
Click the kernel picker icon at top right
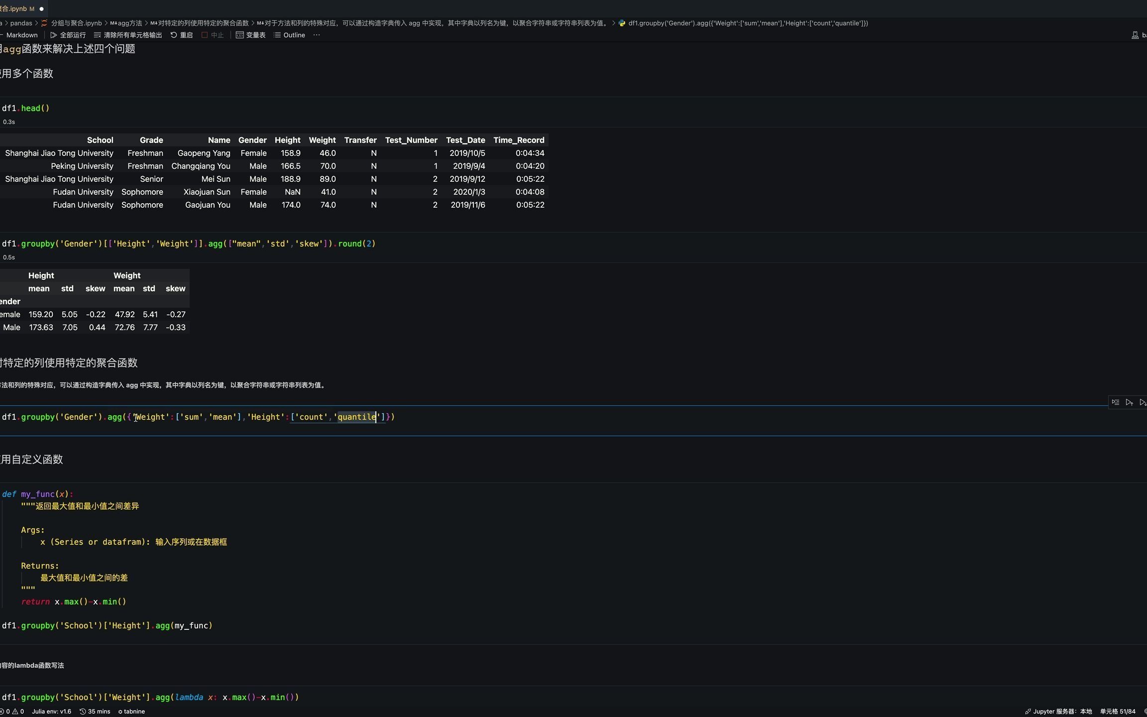(x=1135, y=35)
